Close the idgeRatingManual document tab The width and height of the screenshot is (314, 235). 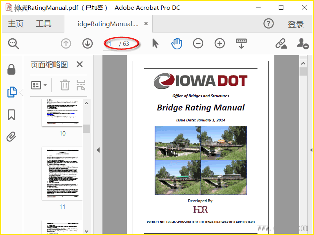tap(146, 23)
